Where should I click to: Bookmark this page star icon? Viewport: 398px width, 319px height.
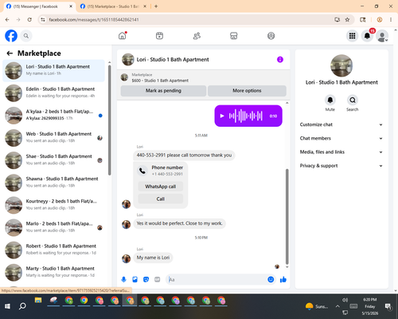point(347,20)
